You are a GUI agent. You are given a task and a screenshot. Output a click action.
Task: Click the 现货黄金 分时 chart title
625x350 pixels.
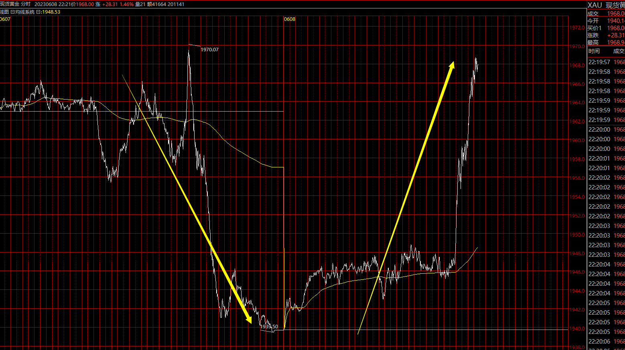(15, 4)
